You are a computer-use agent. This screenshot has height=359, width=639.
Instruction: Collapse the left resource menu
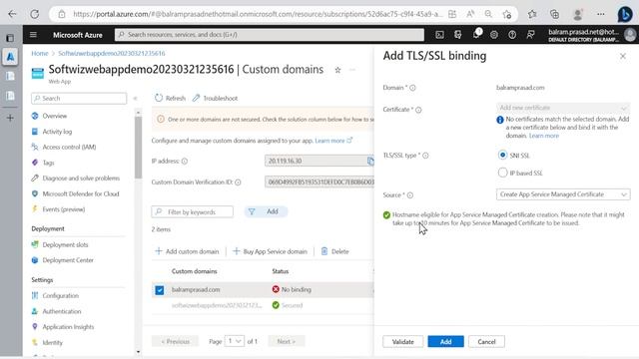[x=136, y=98]
